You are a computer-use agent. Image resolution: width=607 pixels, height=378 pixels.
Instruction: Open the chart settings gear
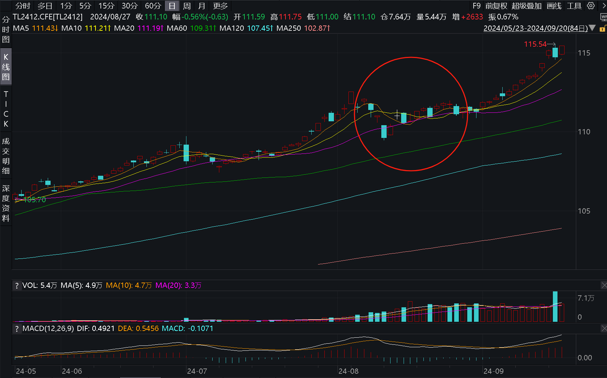[x=591, y=6]
